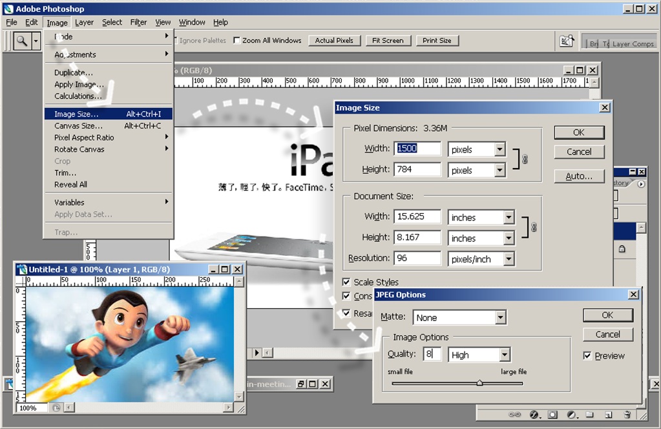Click the link layers chain icon

(x=514, y=415)
